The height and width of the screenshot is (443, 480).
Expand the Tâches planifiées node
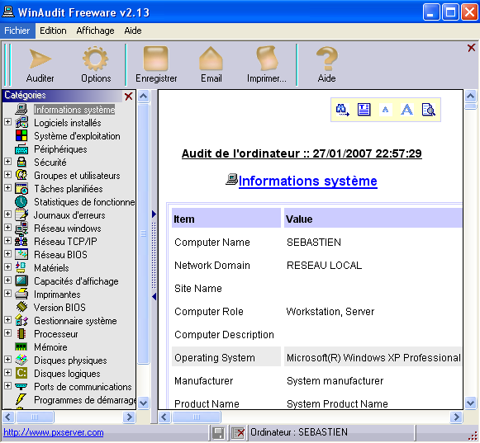pos(8,188)
